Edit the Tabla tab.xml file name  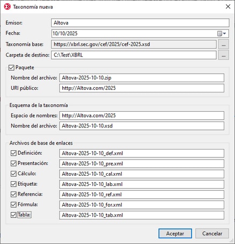(x=142, y=215)
